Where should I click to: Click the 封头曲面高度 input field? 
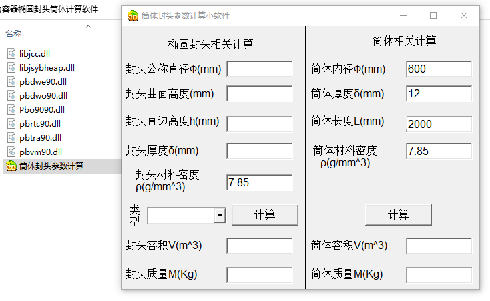coord(259,94)
